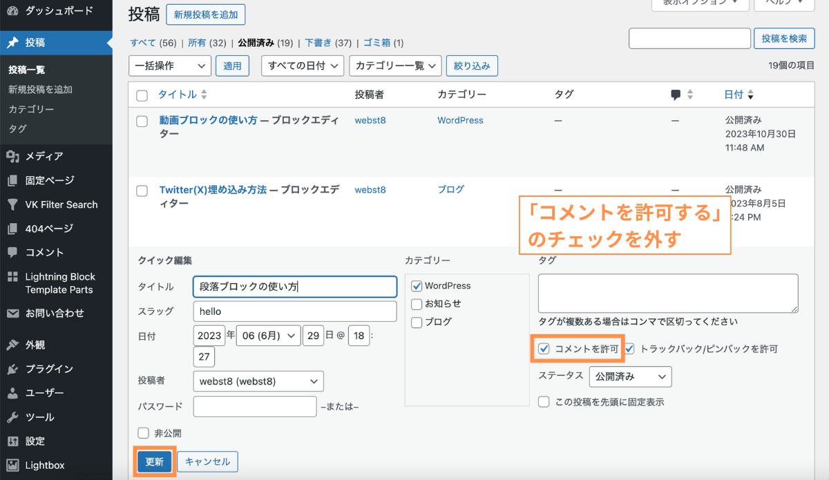Open the すべての日付 filter dropdown

[x=302, y=66]
